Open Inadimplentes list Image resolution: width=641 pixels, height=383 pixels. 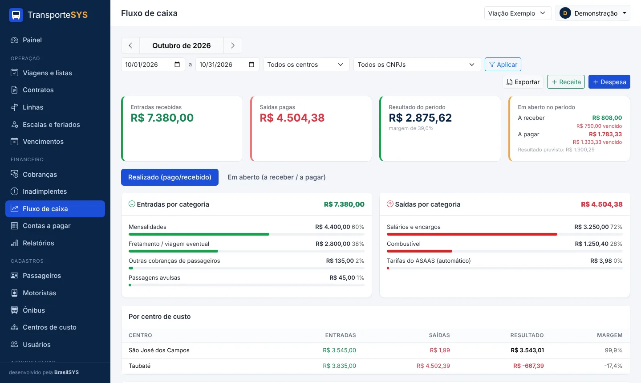click(55, 191)
